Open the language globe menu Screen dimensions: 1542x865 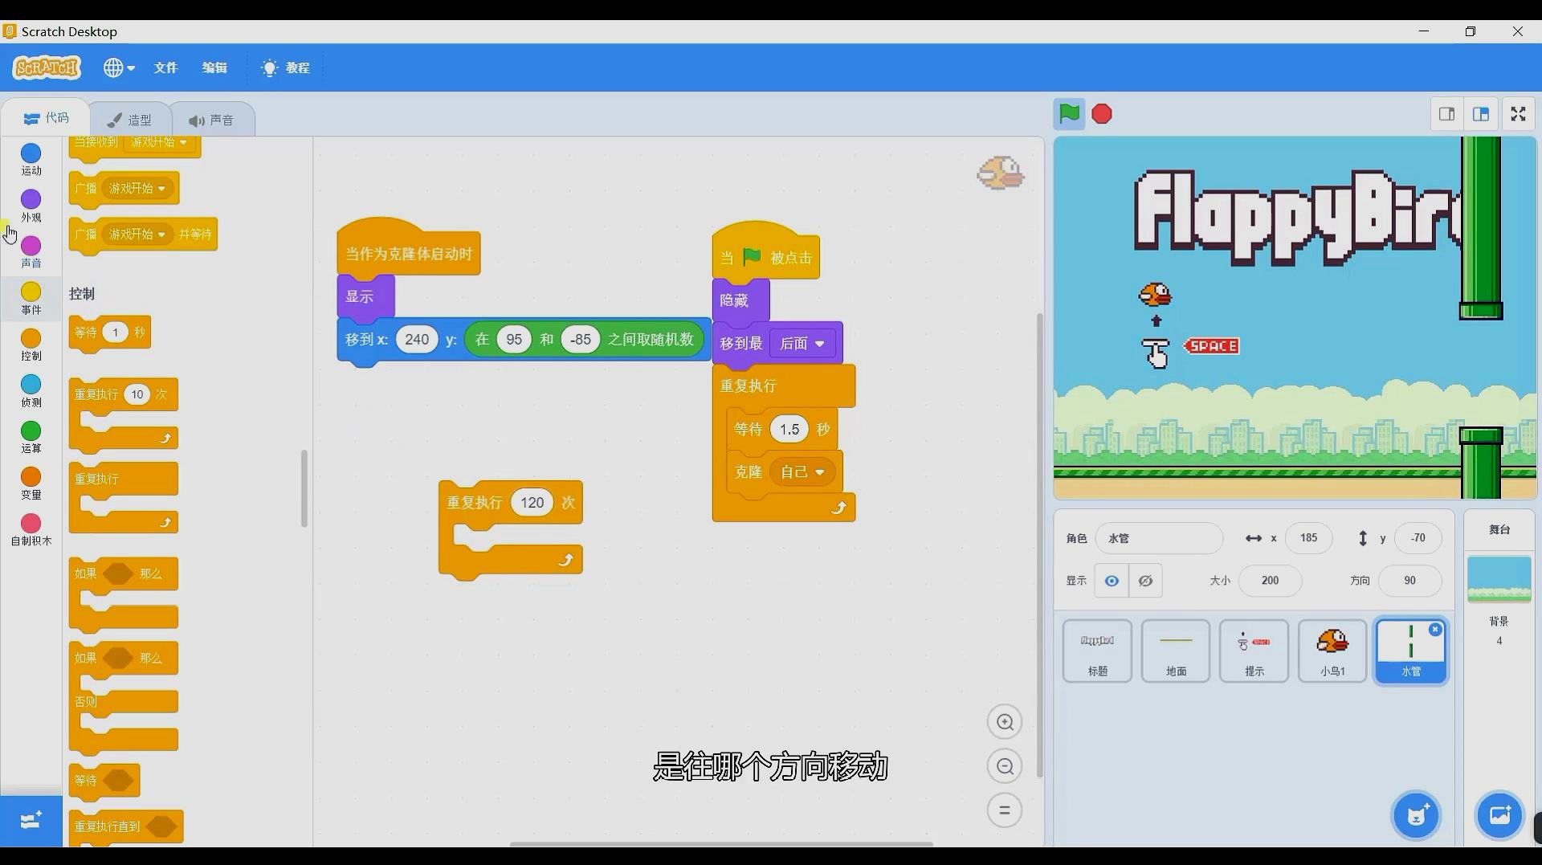(x=118, y=67)
